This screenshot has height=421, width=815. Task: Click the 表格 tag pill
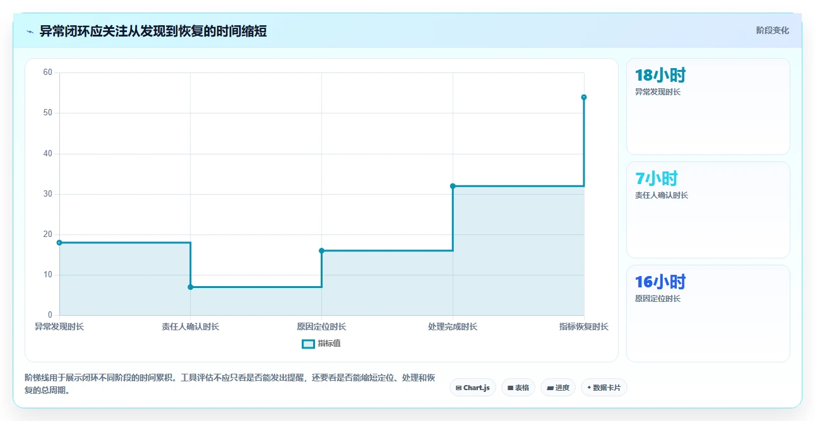[518, 388]
